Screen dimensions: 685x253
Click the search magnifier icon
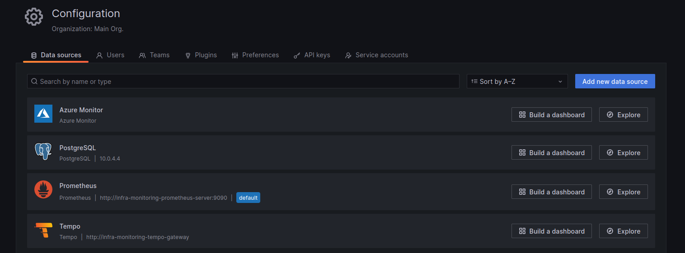(34, 82)
